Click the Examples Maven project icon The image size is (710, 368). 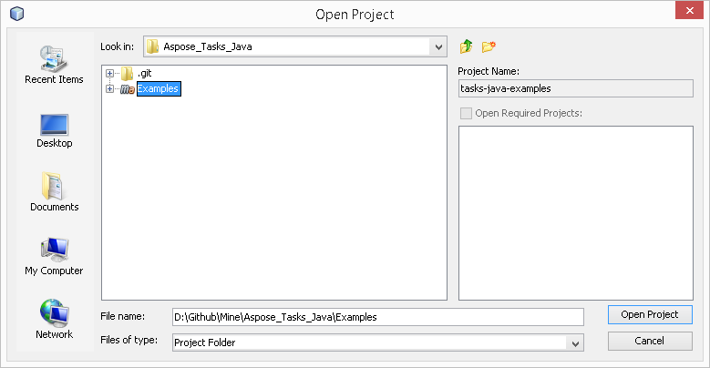tap(128, 88)
